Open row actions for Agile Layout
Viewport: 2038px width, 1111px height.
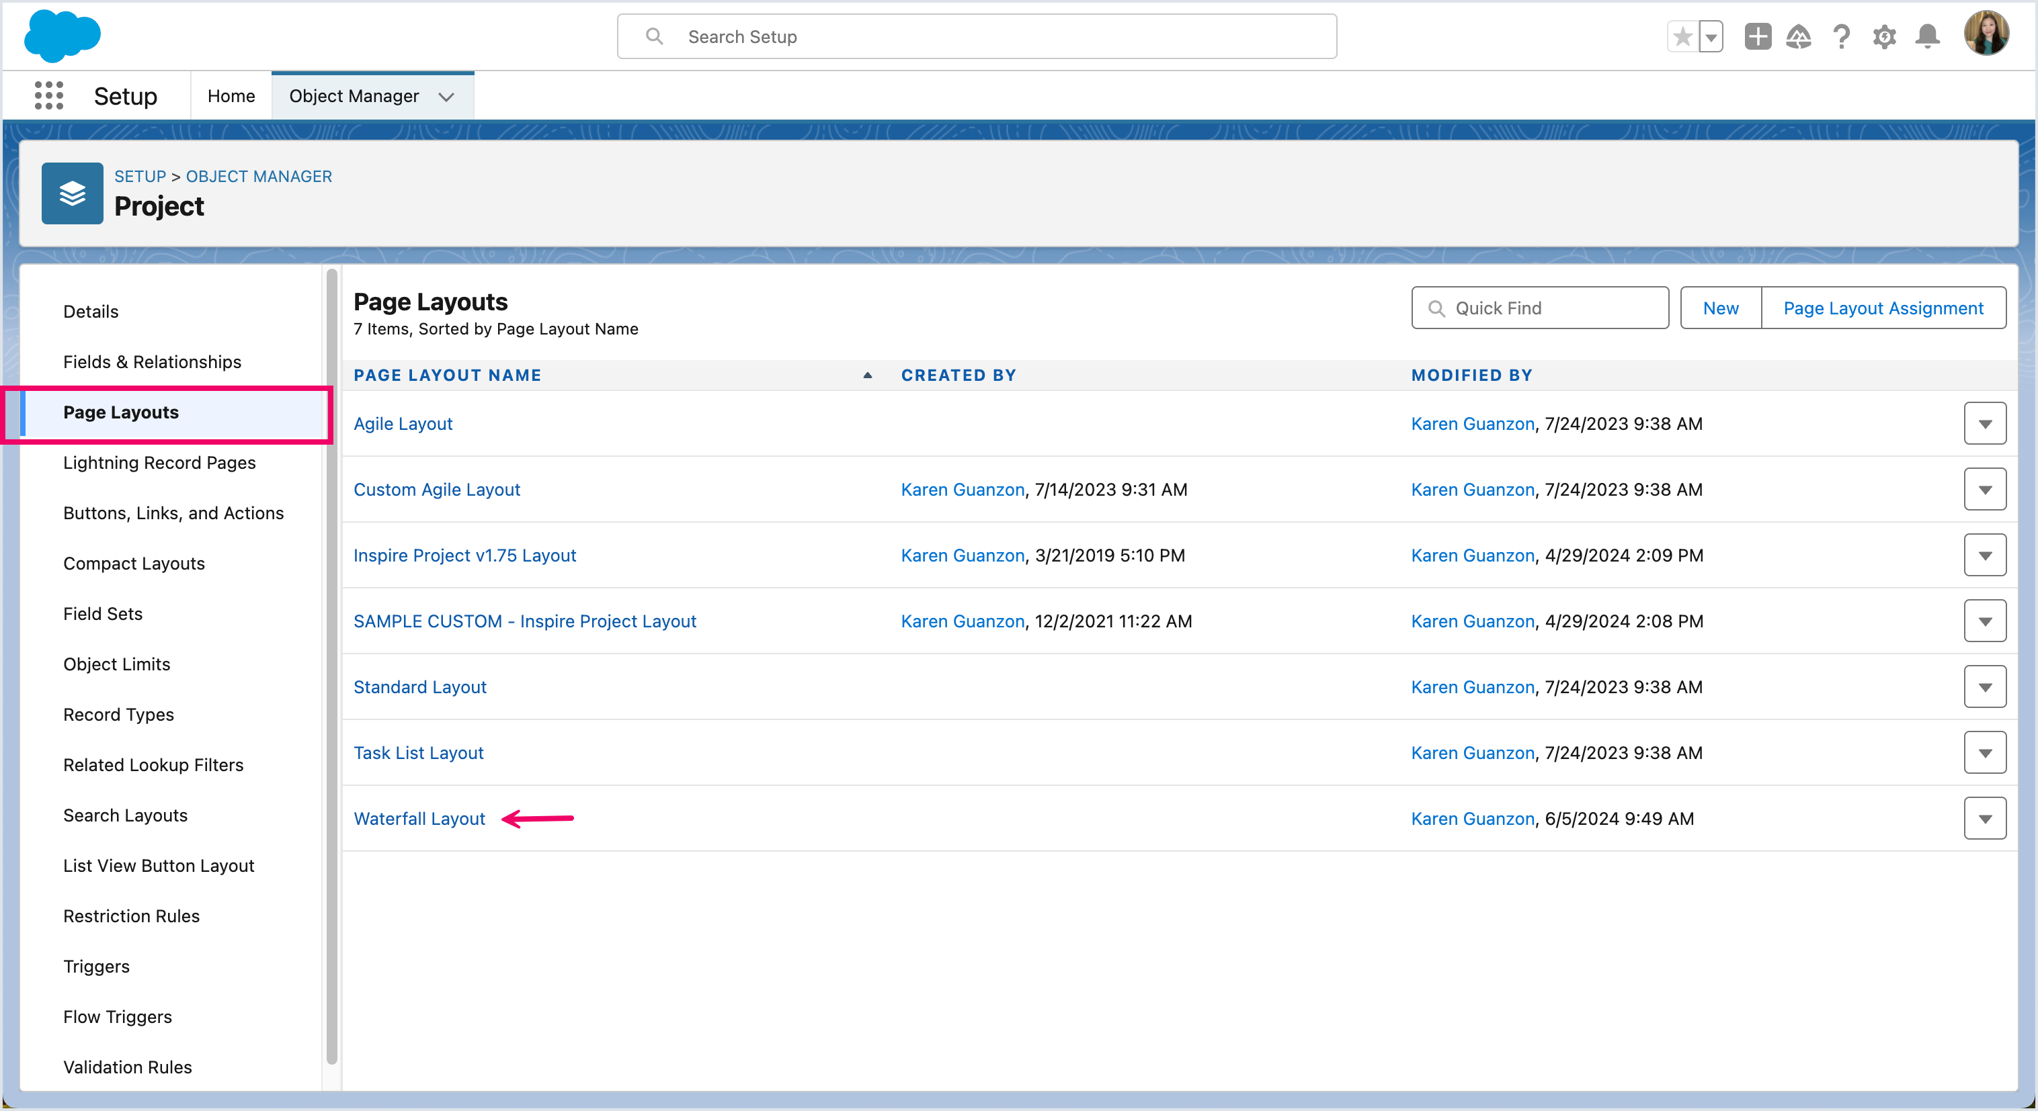1984,424
